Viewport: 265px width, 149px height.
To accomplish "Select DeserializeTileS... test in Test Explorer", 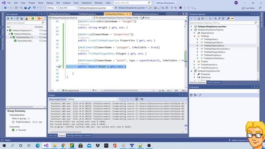I will [25, 41].
